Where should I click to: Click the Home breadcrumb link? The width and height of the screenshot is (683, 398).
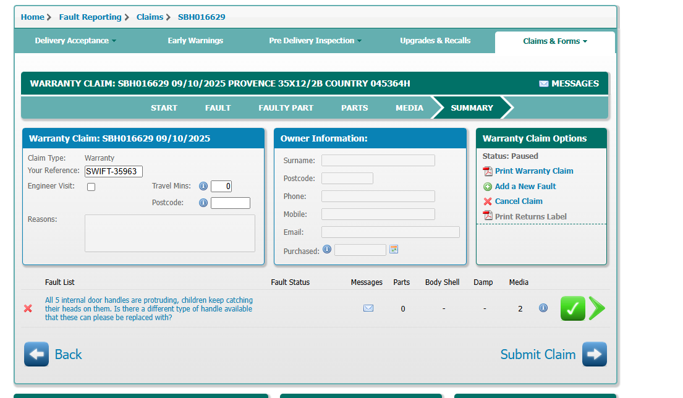coord(33,17)
